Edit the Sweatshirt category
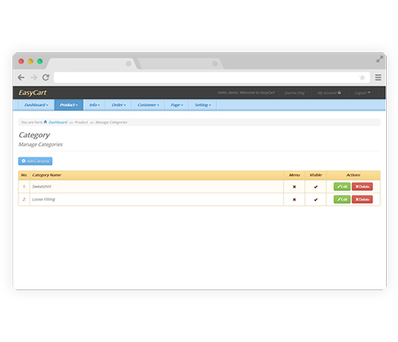This screenshot has width=398, height=342. tap(342, 187)
